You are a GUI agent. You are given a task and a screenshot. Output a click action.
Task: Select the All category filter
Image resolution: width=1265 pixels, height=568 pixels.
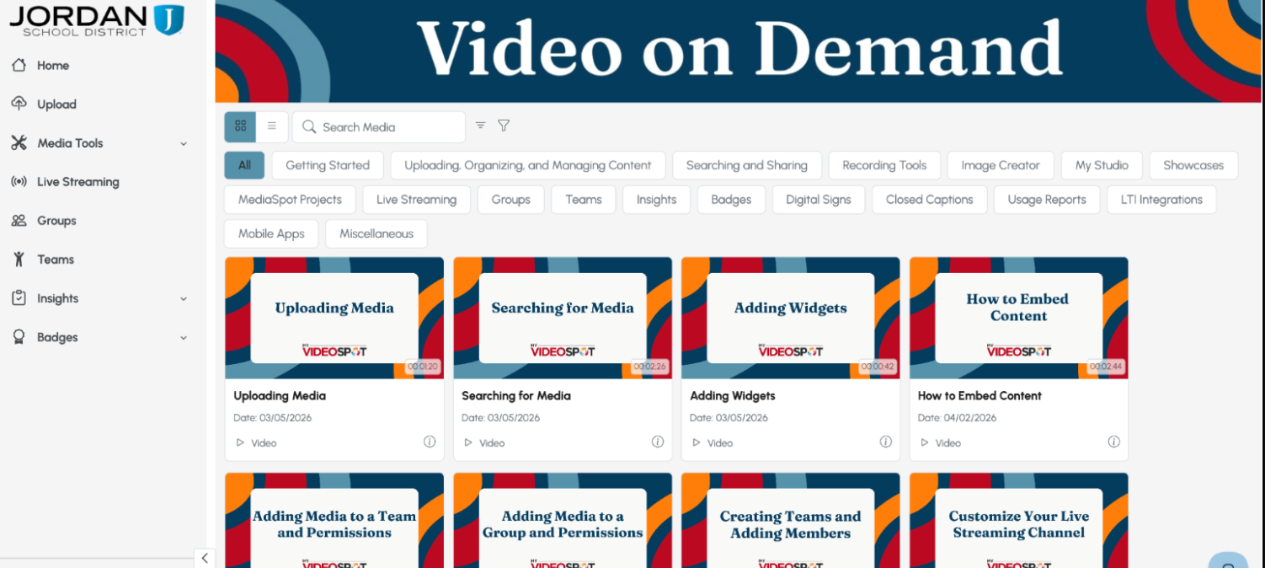[x=244, y=165]
